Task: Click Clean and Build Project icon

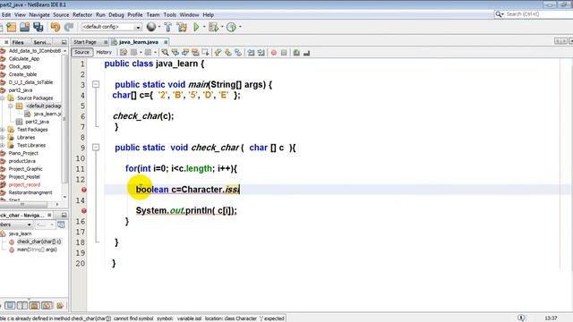Action: point(182,27)
